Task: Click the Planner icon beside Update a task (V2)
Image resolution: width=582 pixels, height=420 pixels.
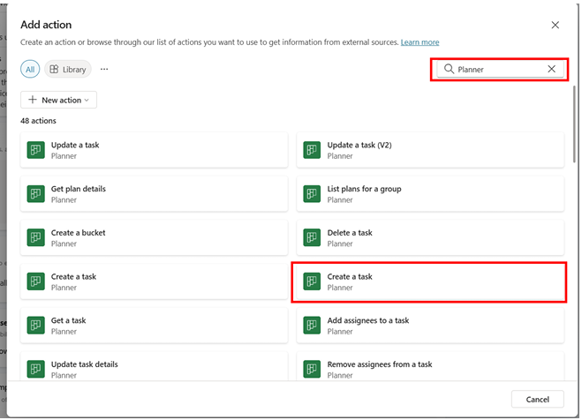Action: coord(312,150)
